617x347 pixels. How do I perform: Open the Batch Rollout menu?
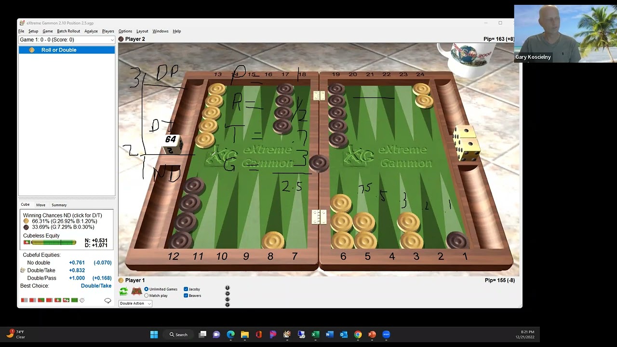[68, 31]
